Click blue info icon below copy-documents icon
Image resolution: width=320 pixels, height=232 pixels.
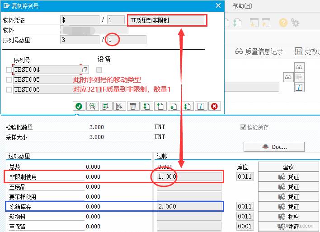(299, 87)
